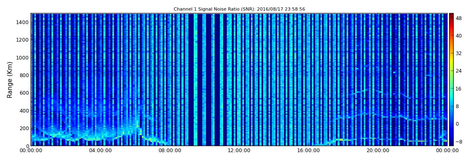Click the 20:00:00 time axis label

coord(378,151)
